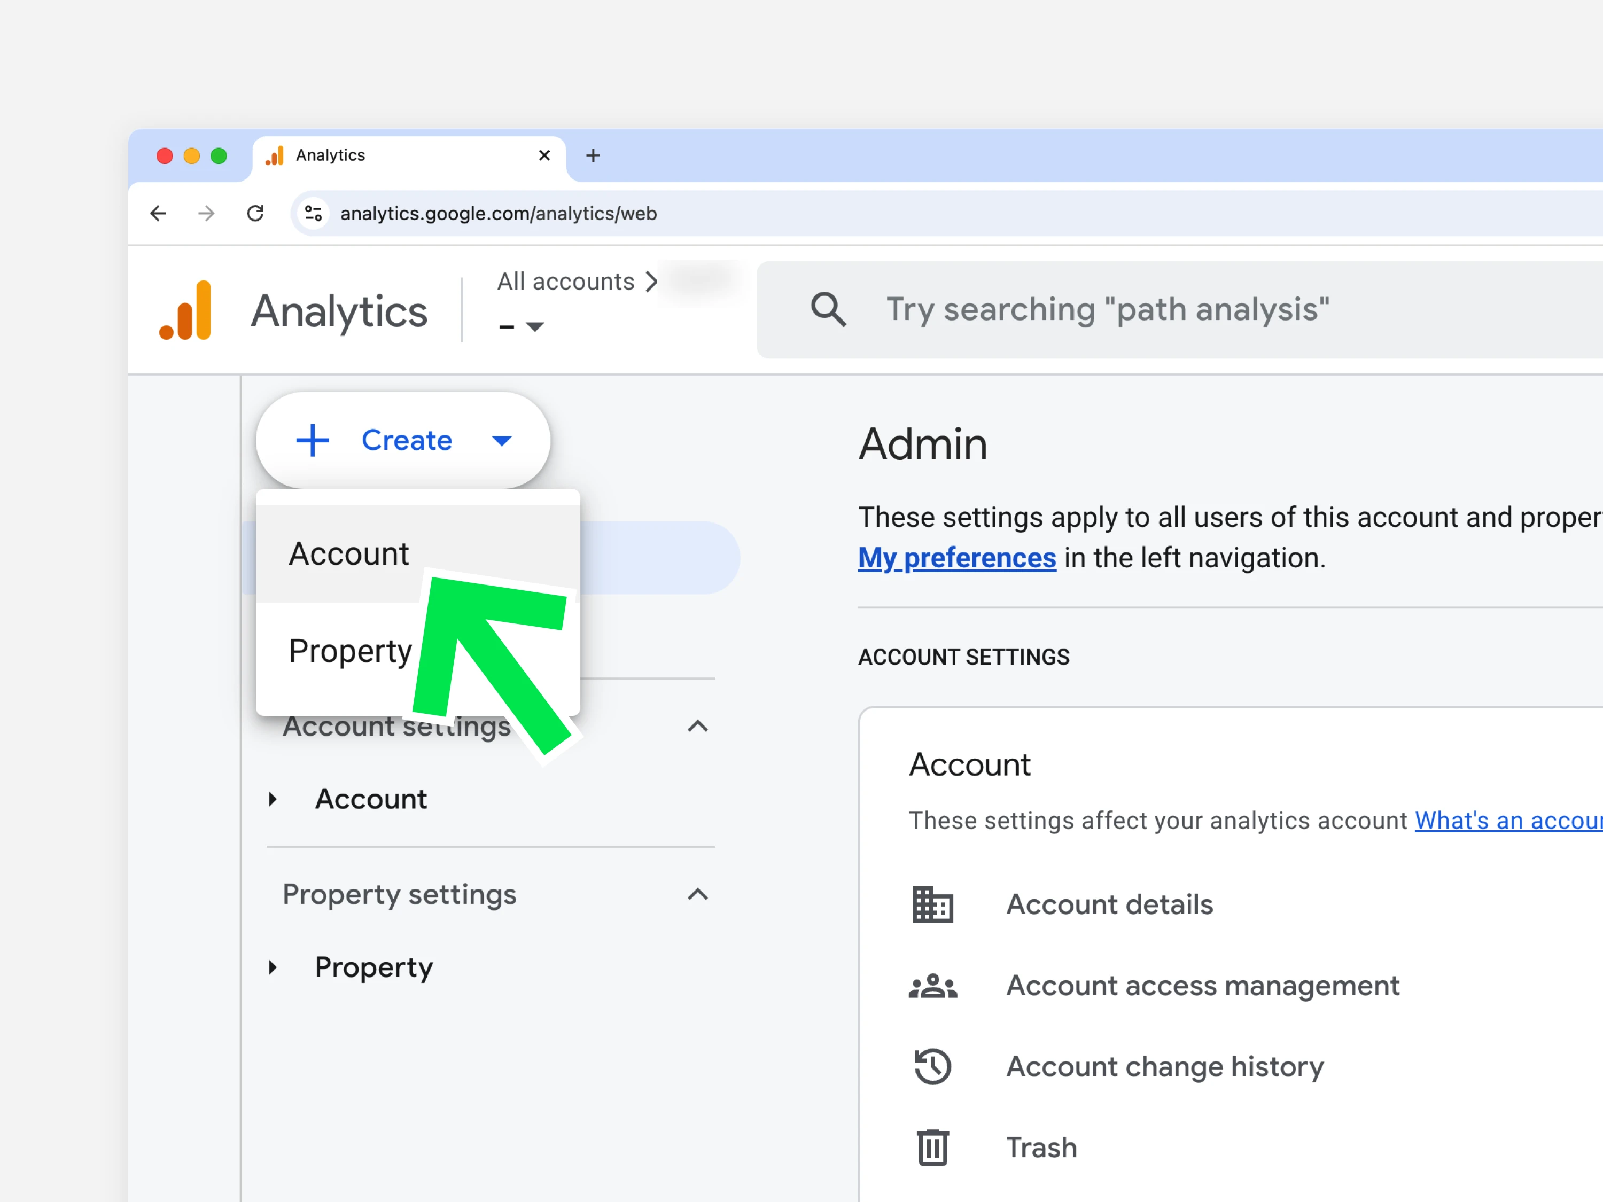Click the ACCOUNT SETTINGS label

963,657
